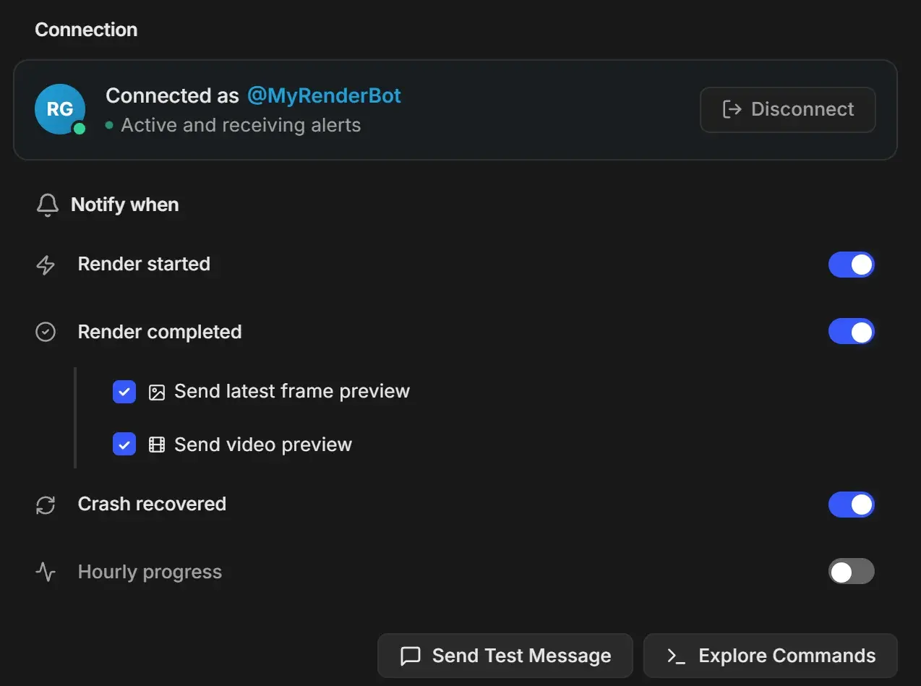This screenshot has height=686, width=921.
Task: Click the refresh icon for Crash recovered
Action: [46, 505]
